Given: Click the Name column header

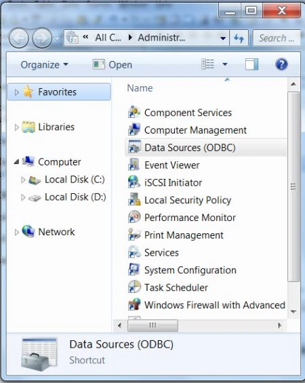Looking at the screenshot, I should (140, 88).
